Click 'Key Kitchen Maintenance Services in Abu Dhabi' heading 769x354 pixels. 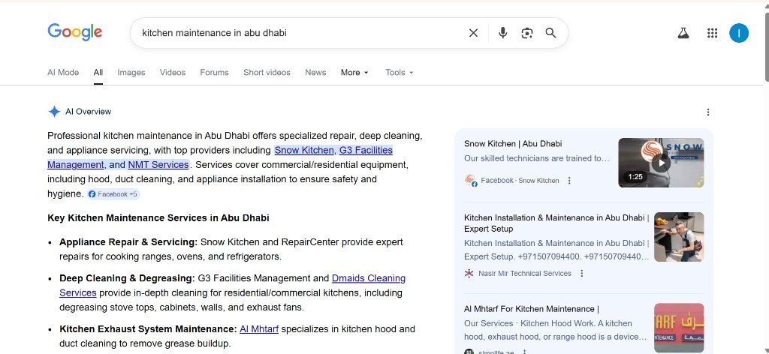158,218
